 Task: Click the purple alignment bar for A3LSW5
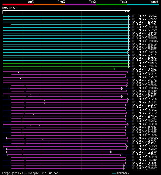point(58,152)
